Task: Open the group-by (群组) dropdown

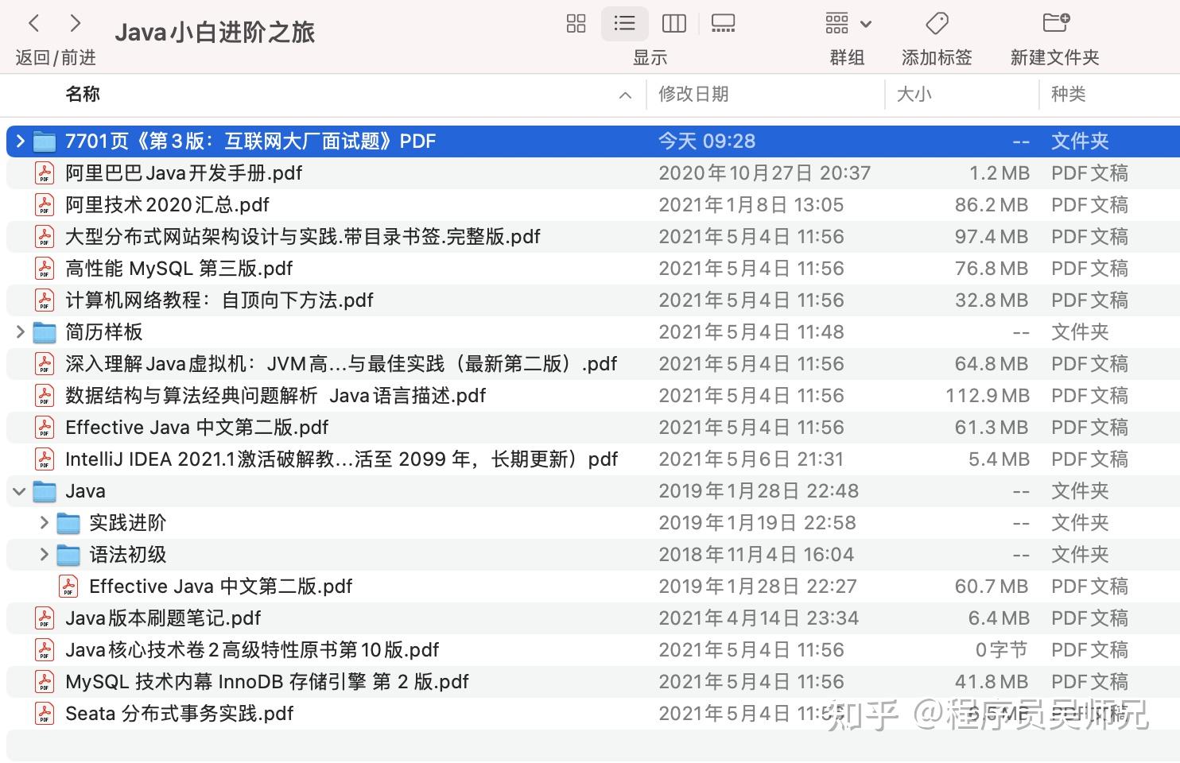Action: pos(848,24)
